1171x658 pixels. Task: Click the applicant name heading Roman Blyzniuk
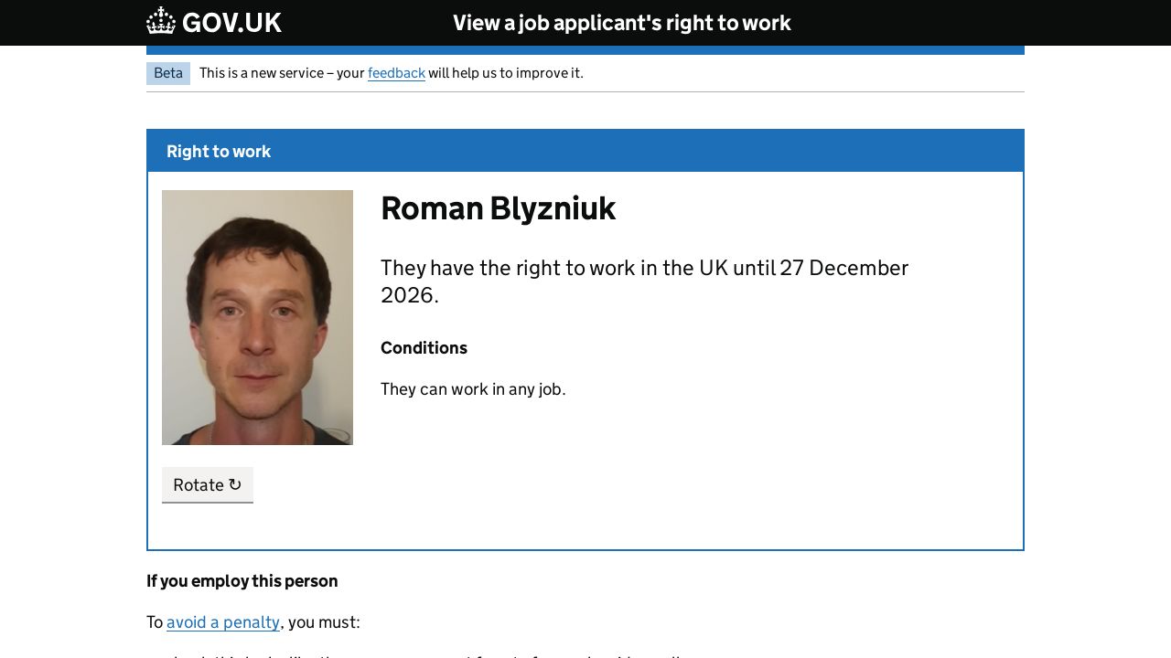pyautogui.click(x=498, y=208)
